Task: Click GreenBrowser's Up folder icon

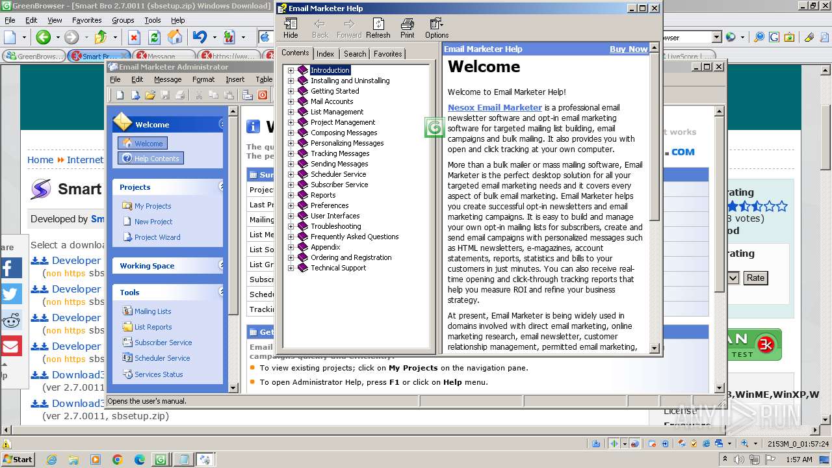Action: click(x=101, y=37)
